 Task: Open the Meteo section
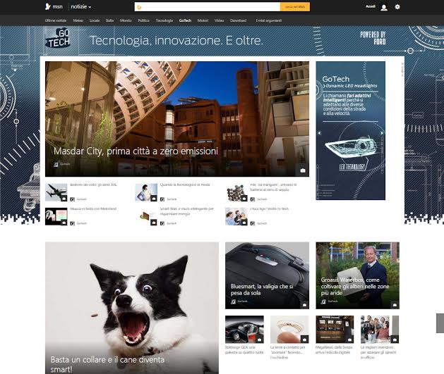pos(78,20)
